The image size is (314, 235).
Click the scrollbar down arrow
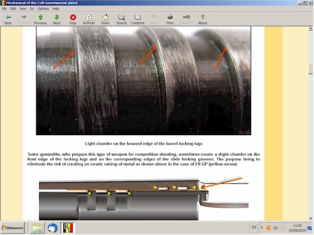click(310, 218)
